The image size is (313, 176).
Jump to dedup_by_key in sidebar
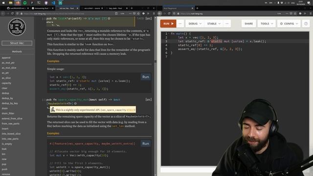click(x=10, y=103)
